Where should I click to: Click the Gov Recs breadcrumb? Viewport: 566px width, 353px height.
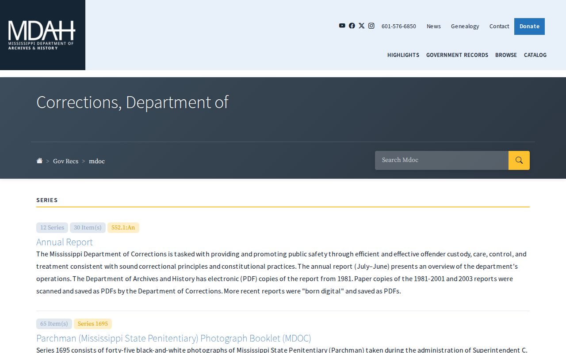tap(65, 161)
